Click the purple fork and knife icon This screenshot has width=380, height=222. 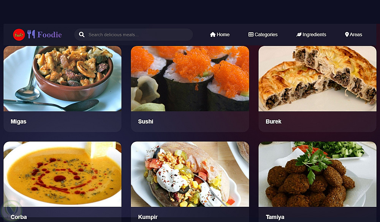tap(31, 34)
